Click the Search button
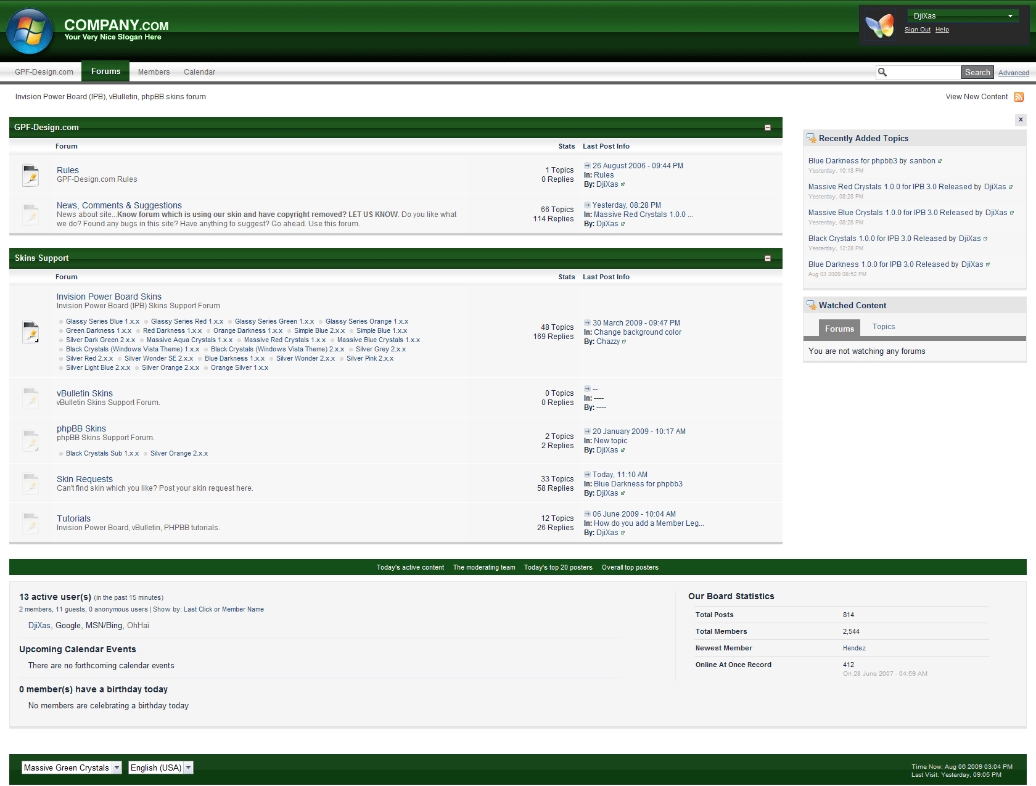The width and height of the screenshot is (1036, 786). pos(977,72)
